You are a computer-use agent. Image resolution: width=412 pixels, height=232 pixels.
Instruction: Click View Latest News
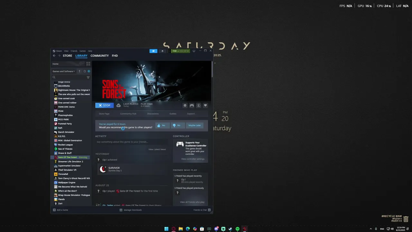click(157, 149)
